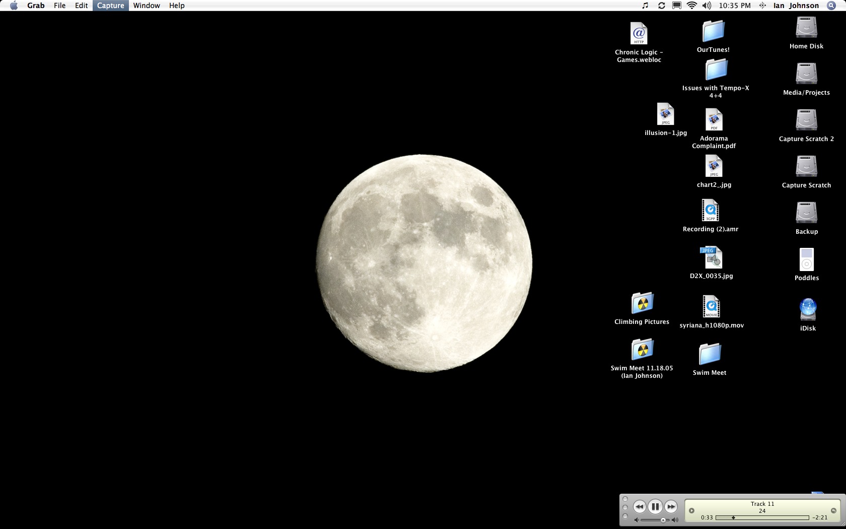The height and width of the screenshot is (529, 846).
Task: Select the Home Disk drive icon
Action: [806, 27]
